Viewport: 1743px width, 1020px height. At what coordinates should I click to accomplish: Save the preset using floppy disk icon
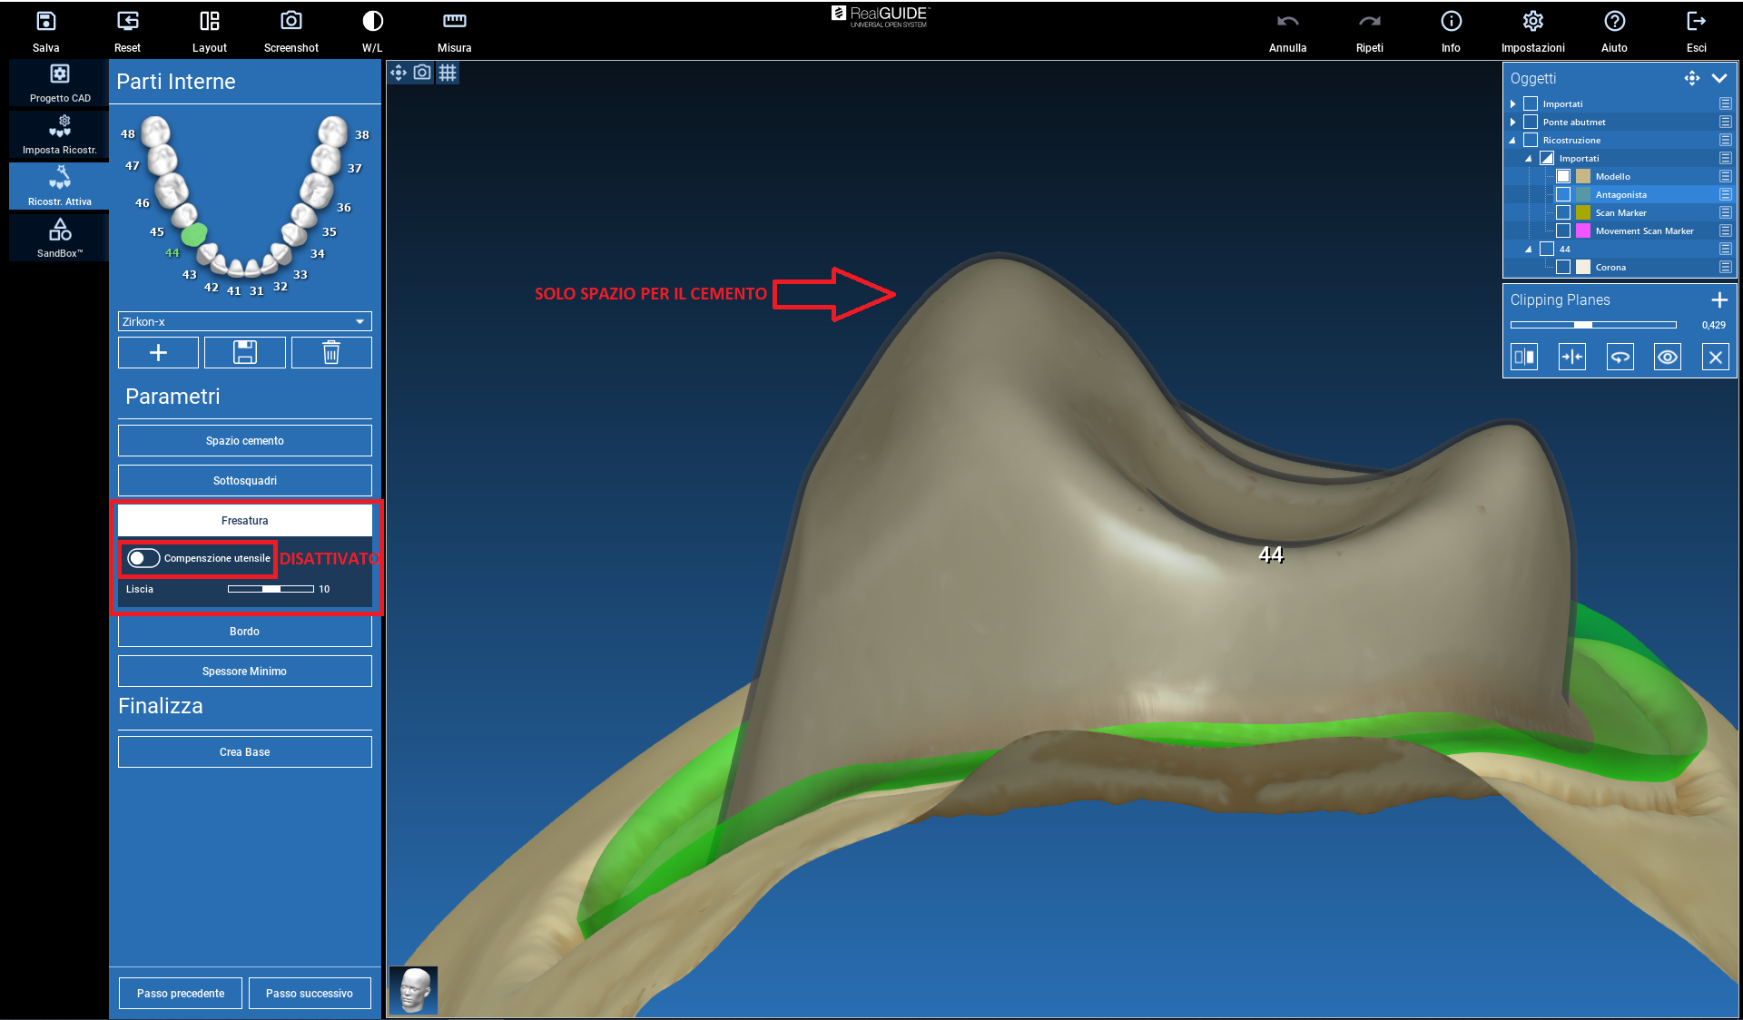(x=245, y=352)
